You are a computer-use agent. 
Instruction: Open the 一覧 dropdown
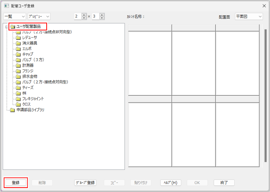tap(13, 16)
